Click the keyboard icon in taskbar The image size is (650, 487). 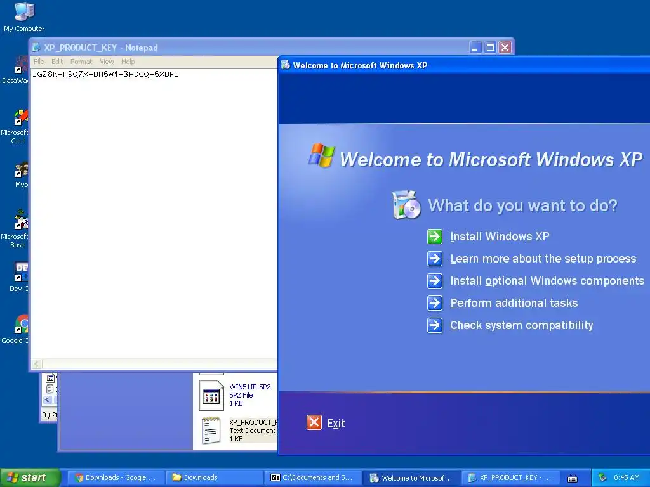tap(573, 478)
